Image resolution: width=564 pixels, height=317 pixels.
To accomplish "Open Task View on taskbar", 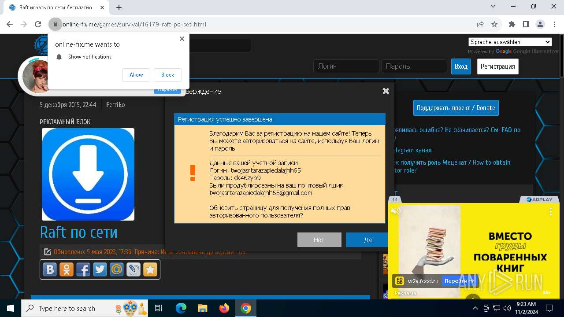I will pyautogui.click(x=159, y=308).
